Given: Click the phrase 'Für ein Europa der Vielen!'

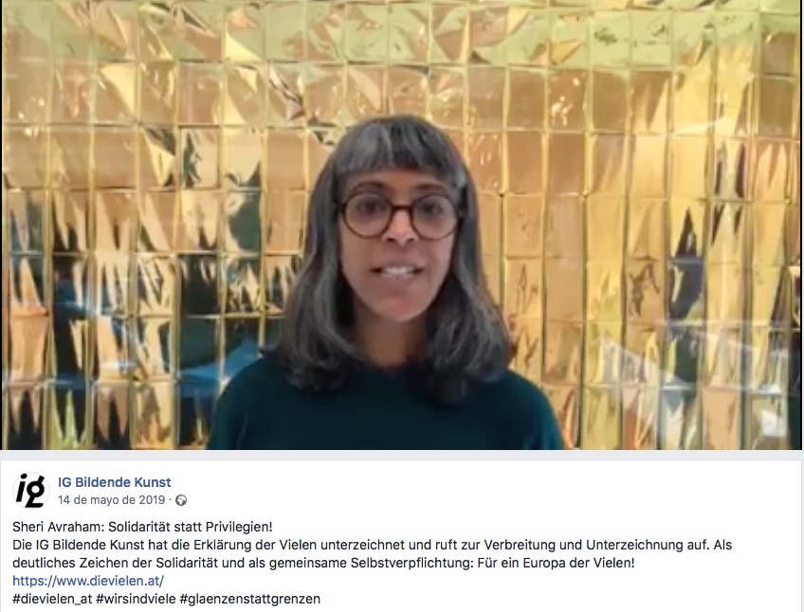Looking at the screenshot, I should [556, 563].
